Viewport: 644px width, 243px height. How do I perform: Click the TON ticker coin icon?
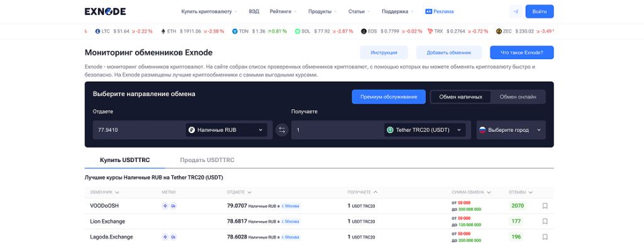235,31
